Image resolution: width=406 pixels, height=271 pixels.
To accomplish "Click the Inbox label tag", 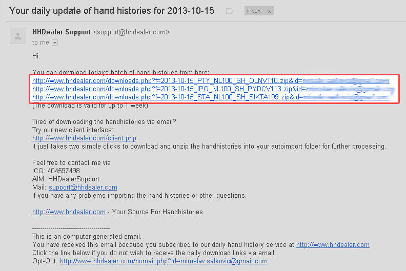I will [254, 11].
